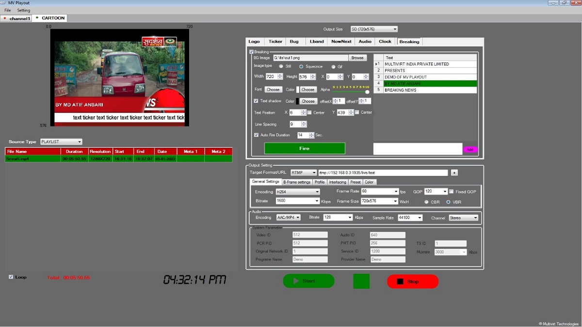Viewport: 582px width, 327px height.
Task: Open the Interlacing tab
Action: pyautogui.click(x=338, y=182)
